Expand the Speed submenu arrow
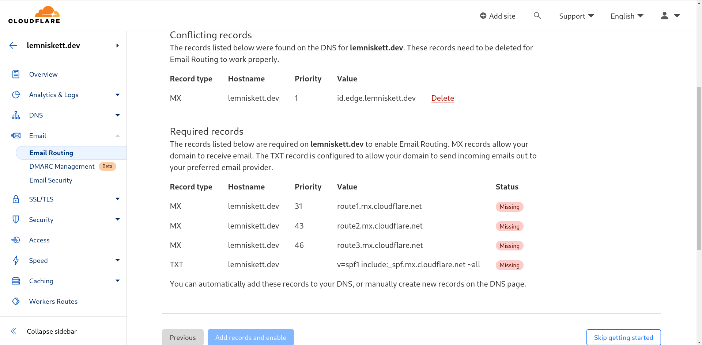702x345 pixels. coord(117,260)
